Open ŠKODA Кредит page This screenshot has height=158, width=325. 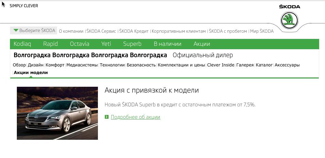134,31
